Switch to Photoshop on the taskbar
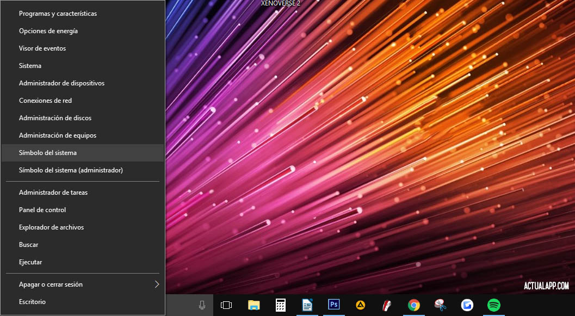Screen dimensions: 575x316 [x=334, y=305]
